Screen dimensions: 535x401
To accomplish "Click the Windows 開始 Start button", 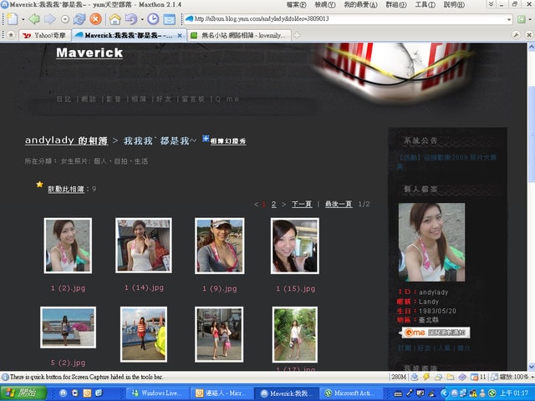I will point(23,393).
